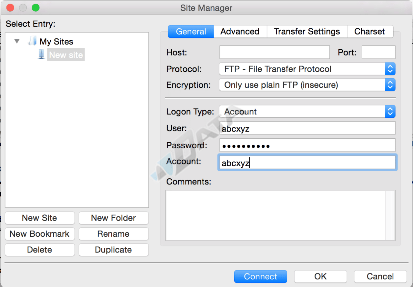This screenshot has width=413, height=287.
Task: Open the Logon Type dropdown
Action: pyautogui.click(x=307, y=112)
